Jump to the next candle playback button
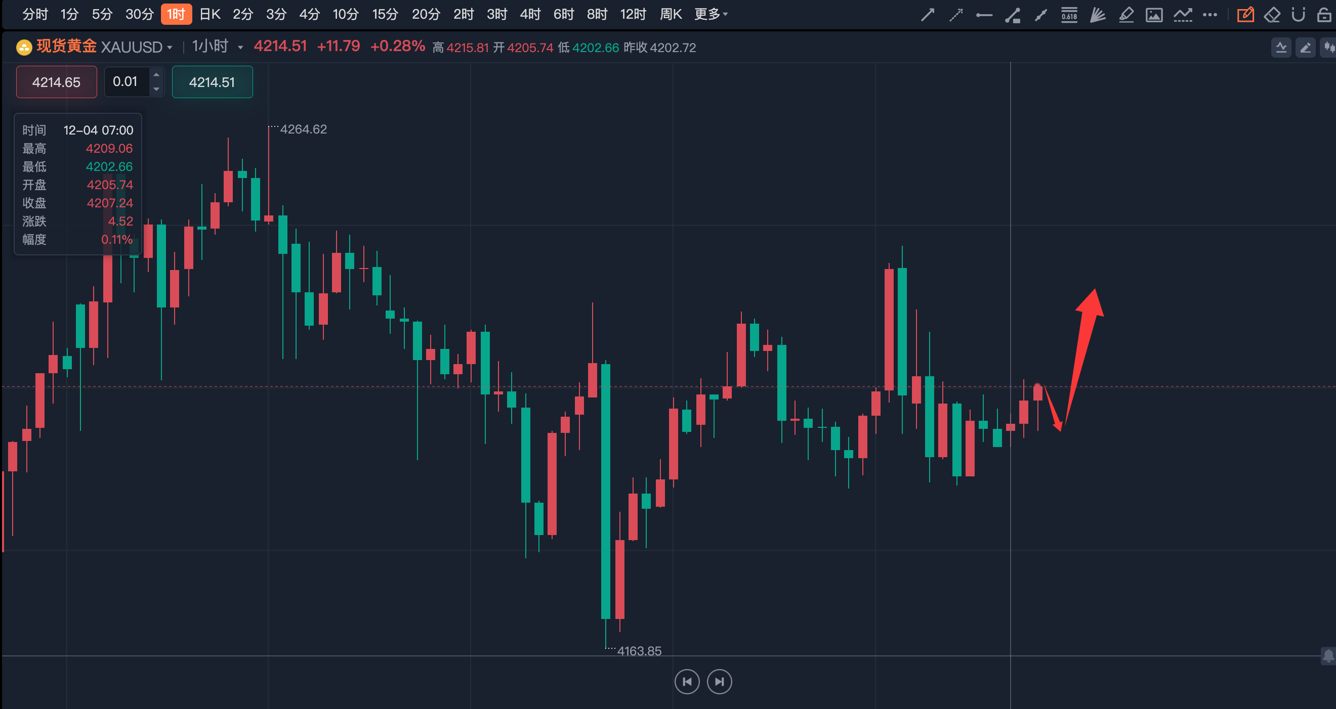 [x=719, y=682]
